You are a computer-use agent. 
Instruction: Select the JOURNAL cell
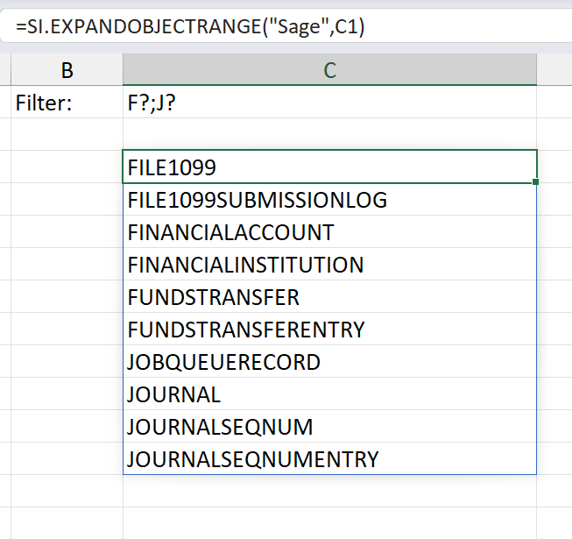329,394
